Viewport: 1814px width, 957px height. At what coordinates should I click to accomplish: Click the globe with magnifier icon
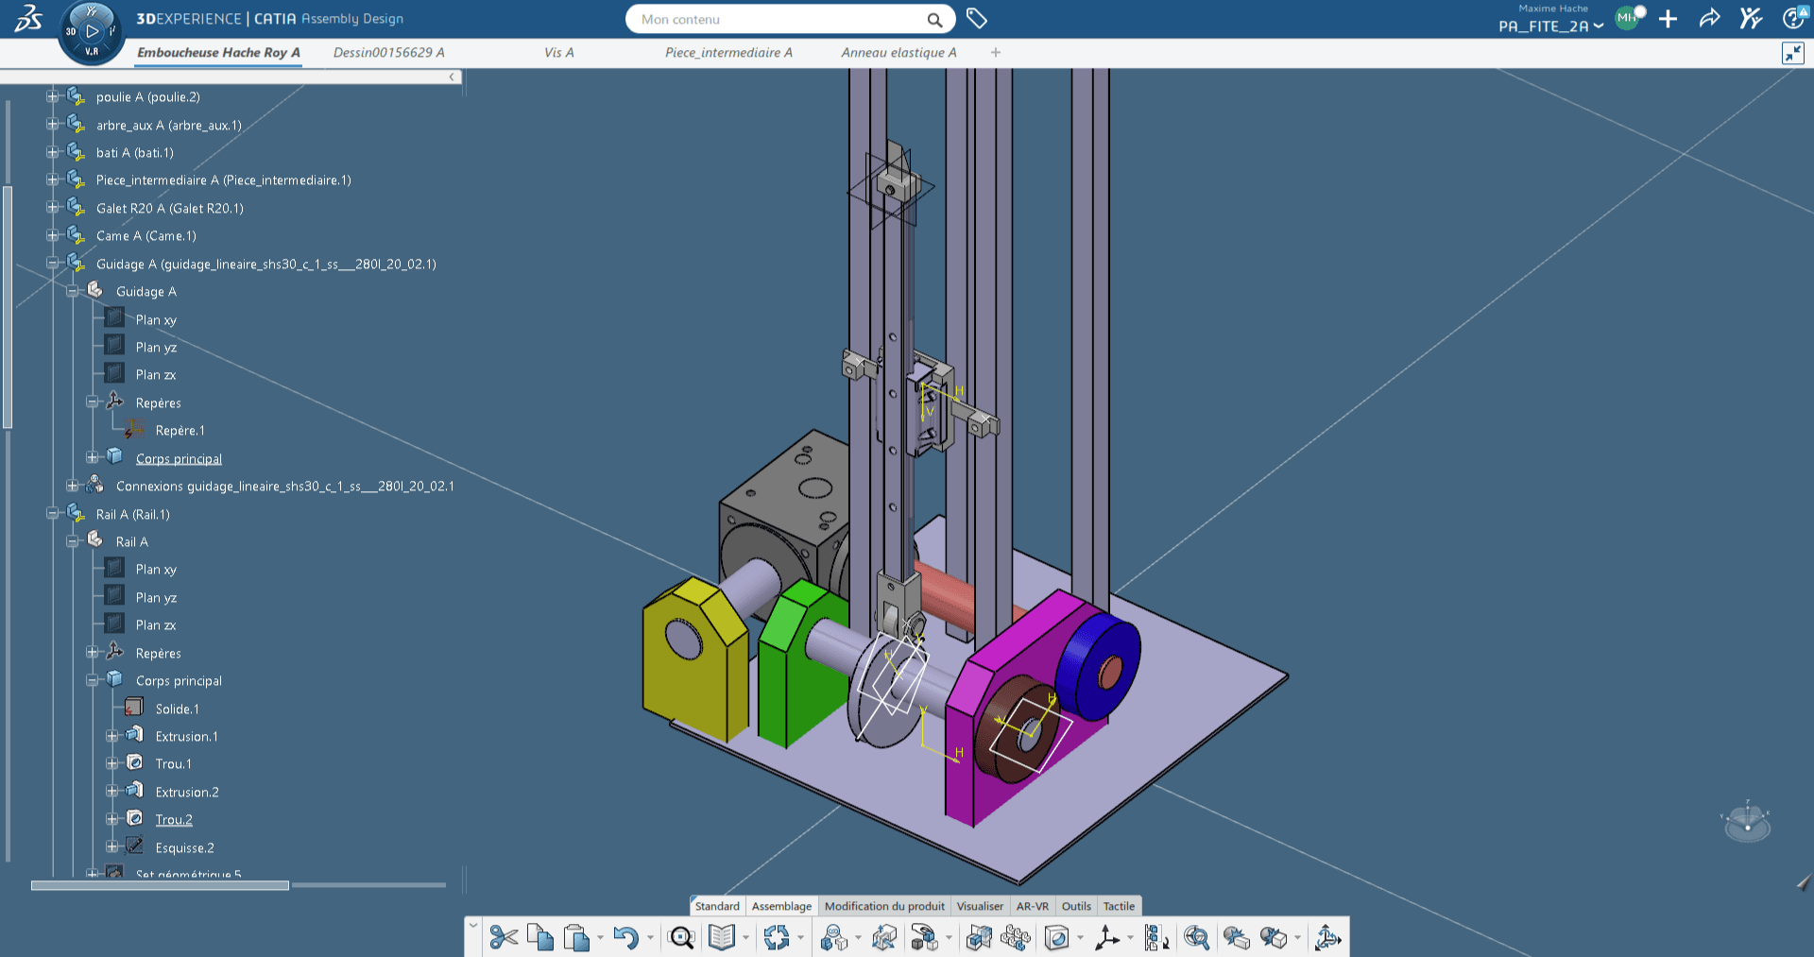[x=1197, y=937]
